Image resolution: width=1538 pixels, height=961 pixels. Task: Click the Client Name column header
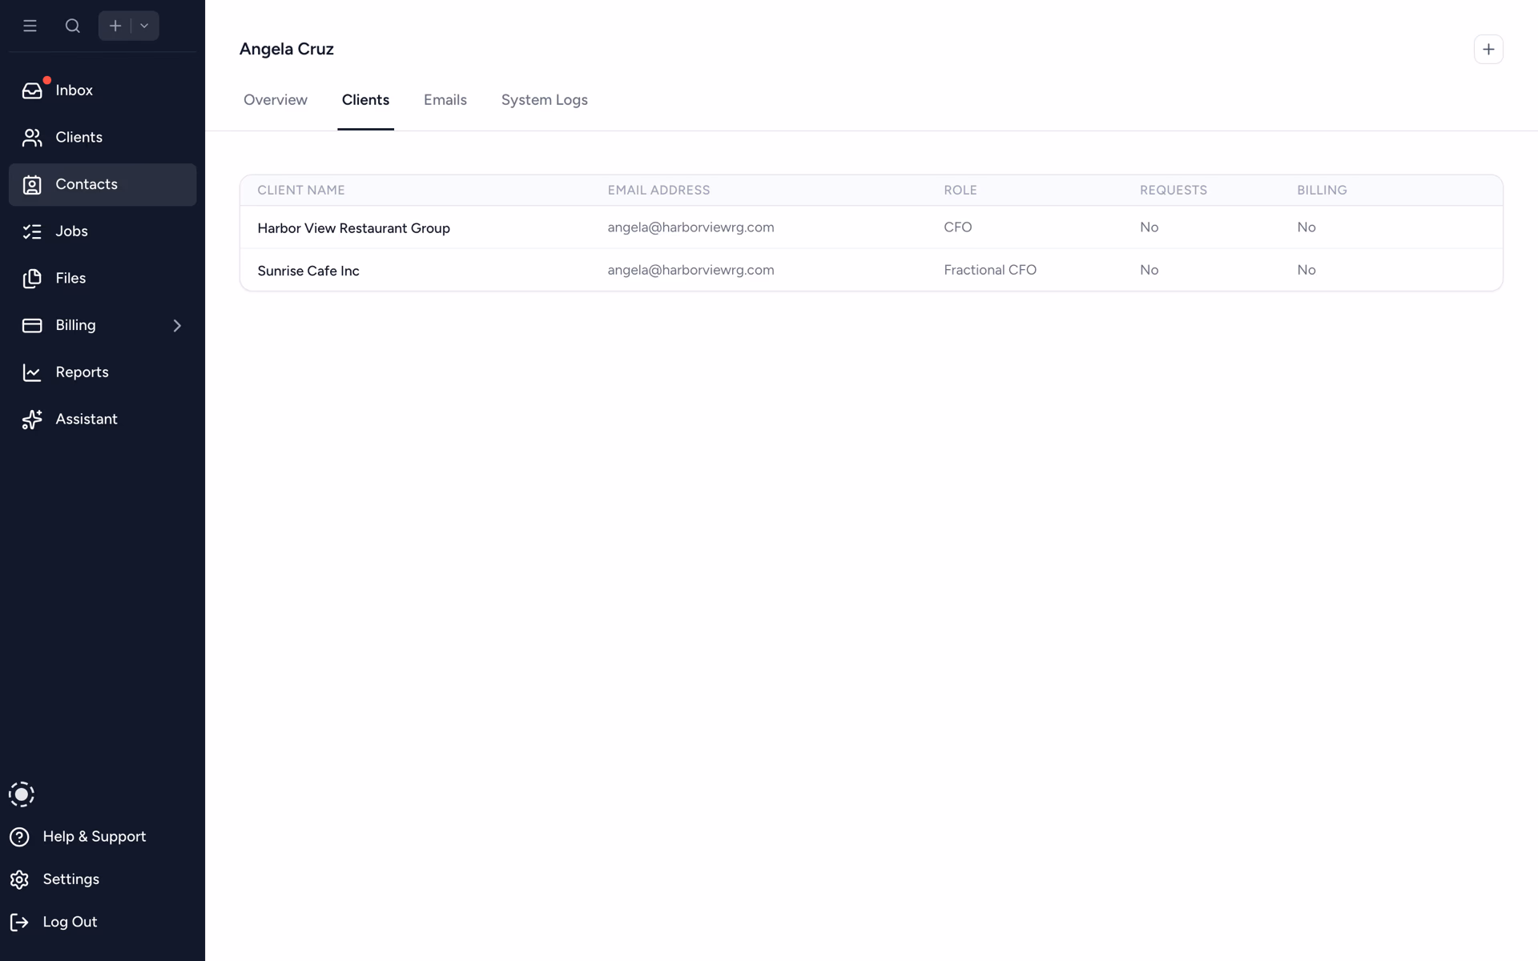click(x=301, y=191)
